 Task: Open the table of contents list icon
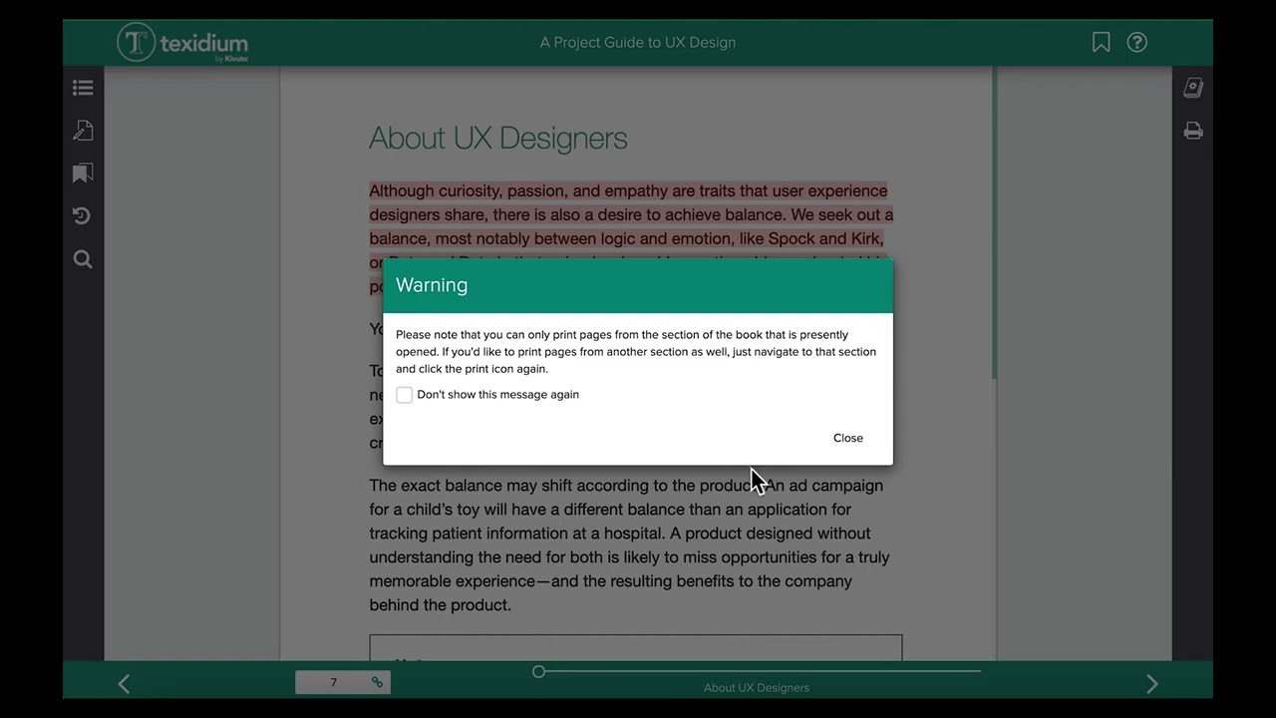[x=83, y=88]
